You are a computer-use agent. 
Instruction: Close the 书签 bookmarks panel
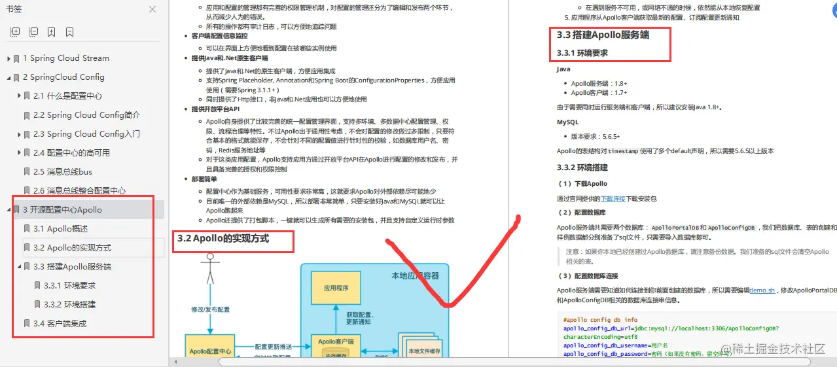click(152, 9)
